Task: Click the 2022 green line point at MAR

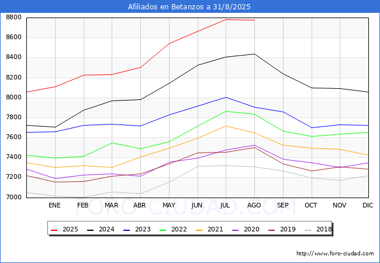Action: 112,143
